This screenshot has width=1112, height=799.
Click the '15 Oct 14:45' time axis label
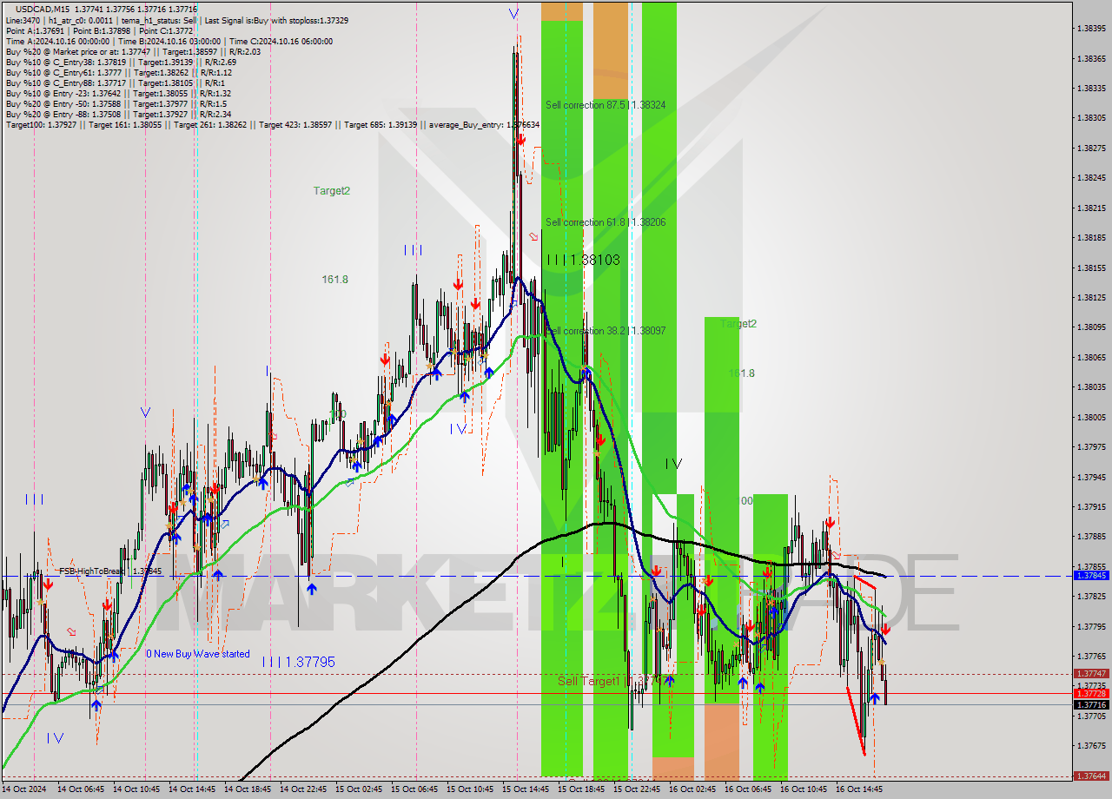(526, 789)
